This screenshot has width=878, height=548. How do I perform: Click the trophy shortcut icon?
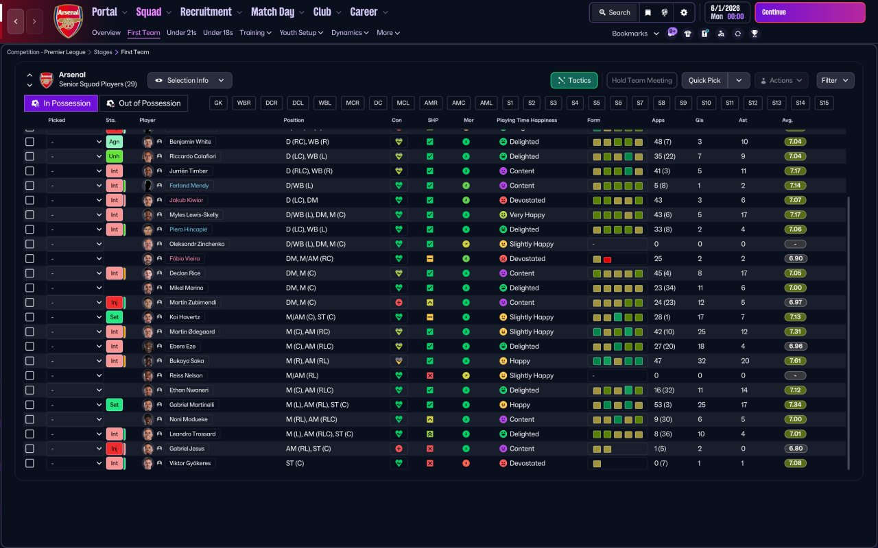coord(755,34)
